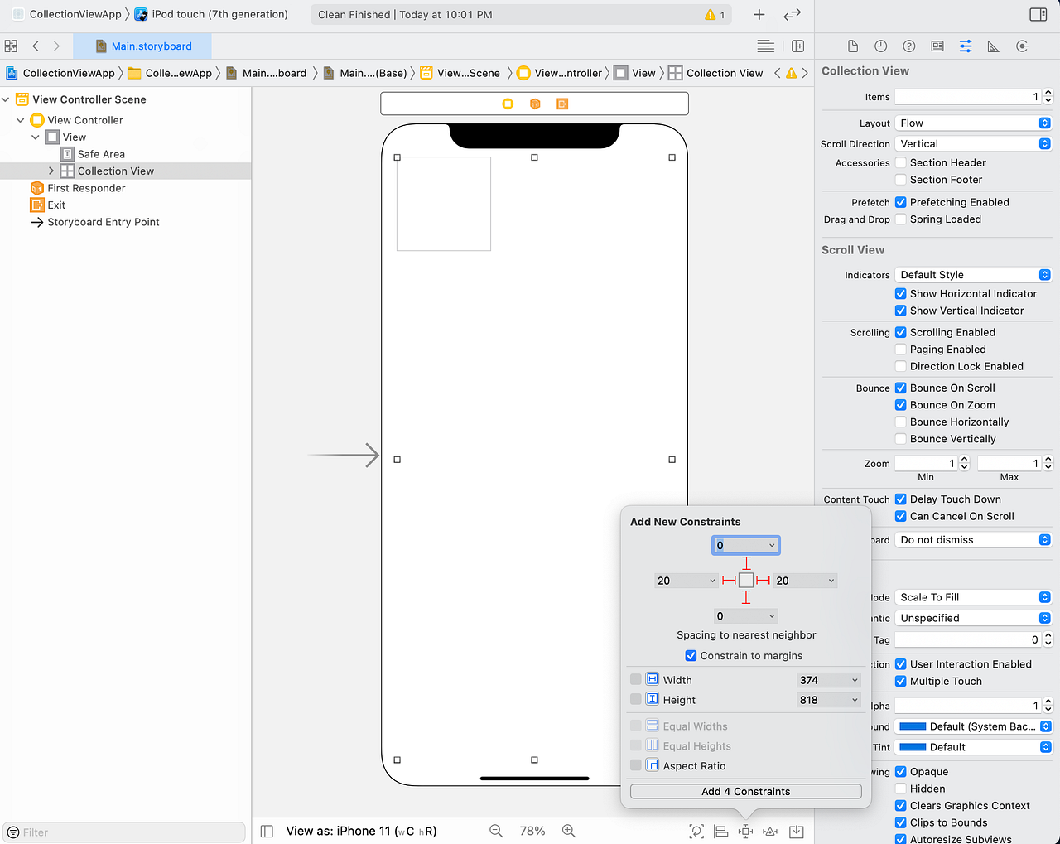Open the Size inspector ruler icon

tap(993, 46)
